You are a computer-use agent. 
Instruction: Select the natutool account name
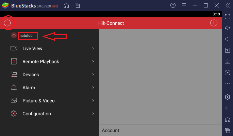point(27,36)
